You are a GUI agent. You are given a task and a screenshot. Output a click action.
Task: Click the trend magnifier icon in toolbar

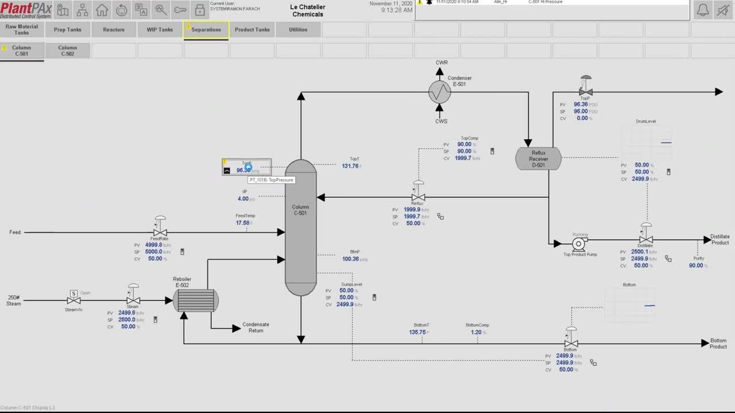(x=161, y=10)
